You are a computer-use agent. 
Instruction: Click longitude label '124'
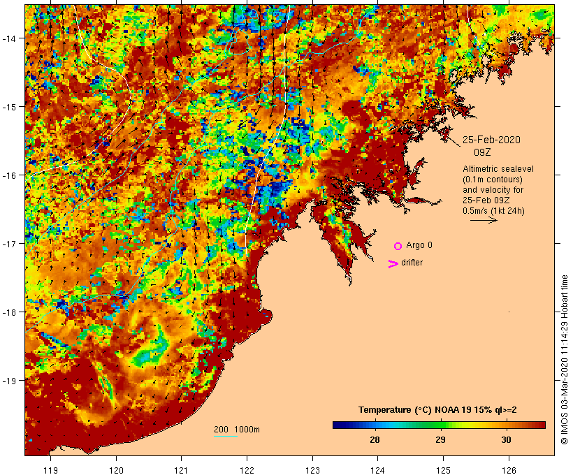(x=378, y=470)
